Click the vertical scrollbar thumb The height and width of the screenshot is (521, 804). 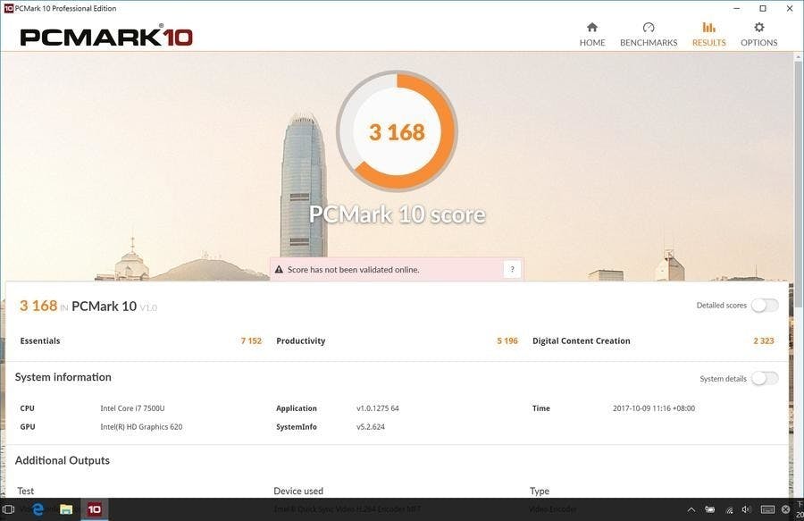pos(799,185)
